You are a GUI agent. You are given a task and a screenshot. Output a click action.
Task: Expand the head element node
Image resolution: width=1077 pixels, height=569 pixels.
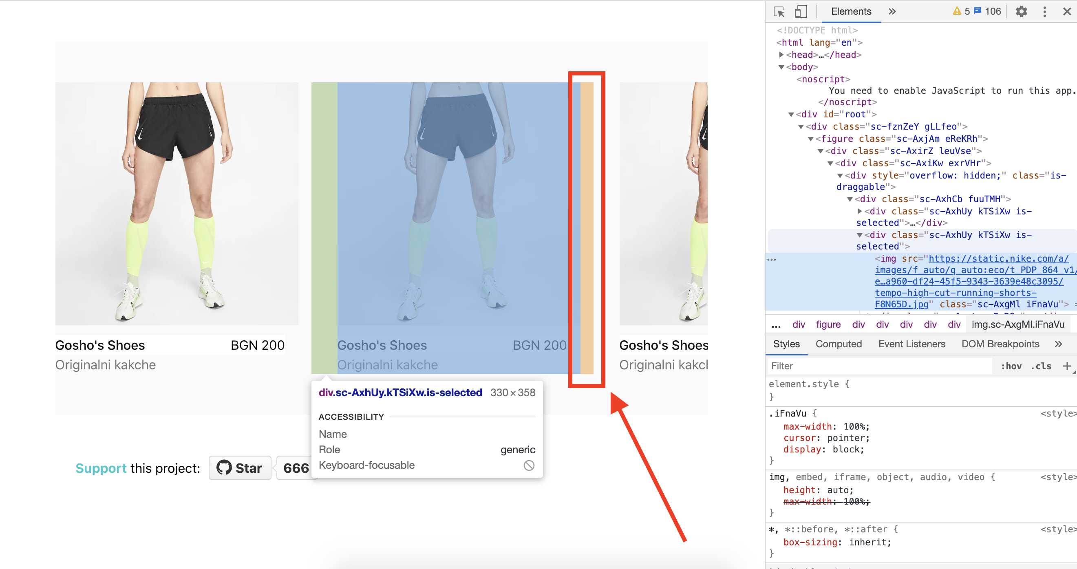click(x=781, y=54)
